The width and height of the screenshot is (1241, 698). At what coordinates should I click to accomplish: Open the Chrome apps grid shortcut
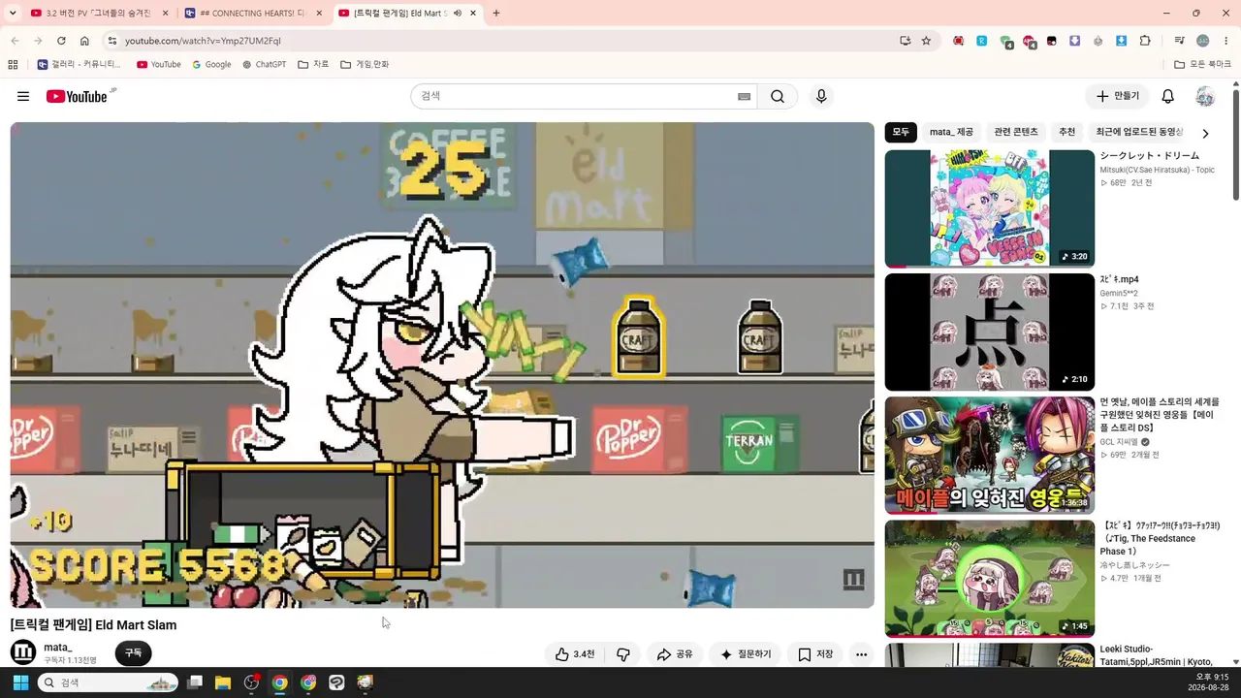(13, 64)
